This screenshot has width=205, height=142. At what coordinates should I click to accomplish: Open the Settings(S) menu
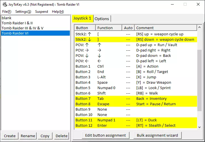(23, 12)
